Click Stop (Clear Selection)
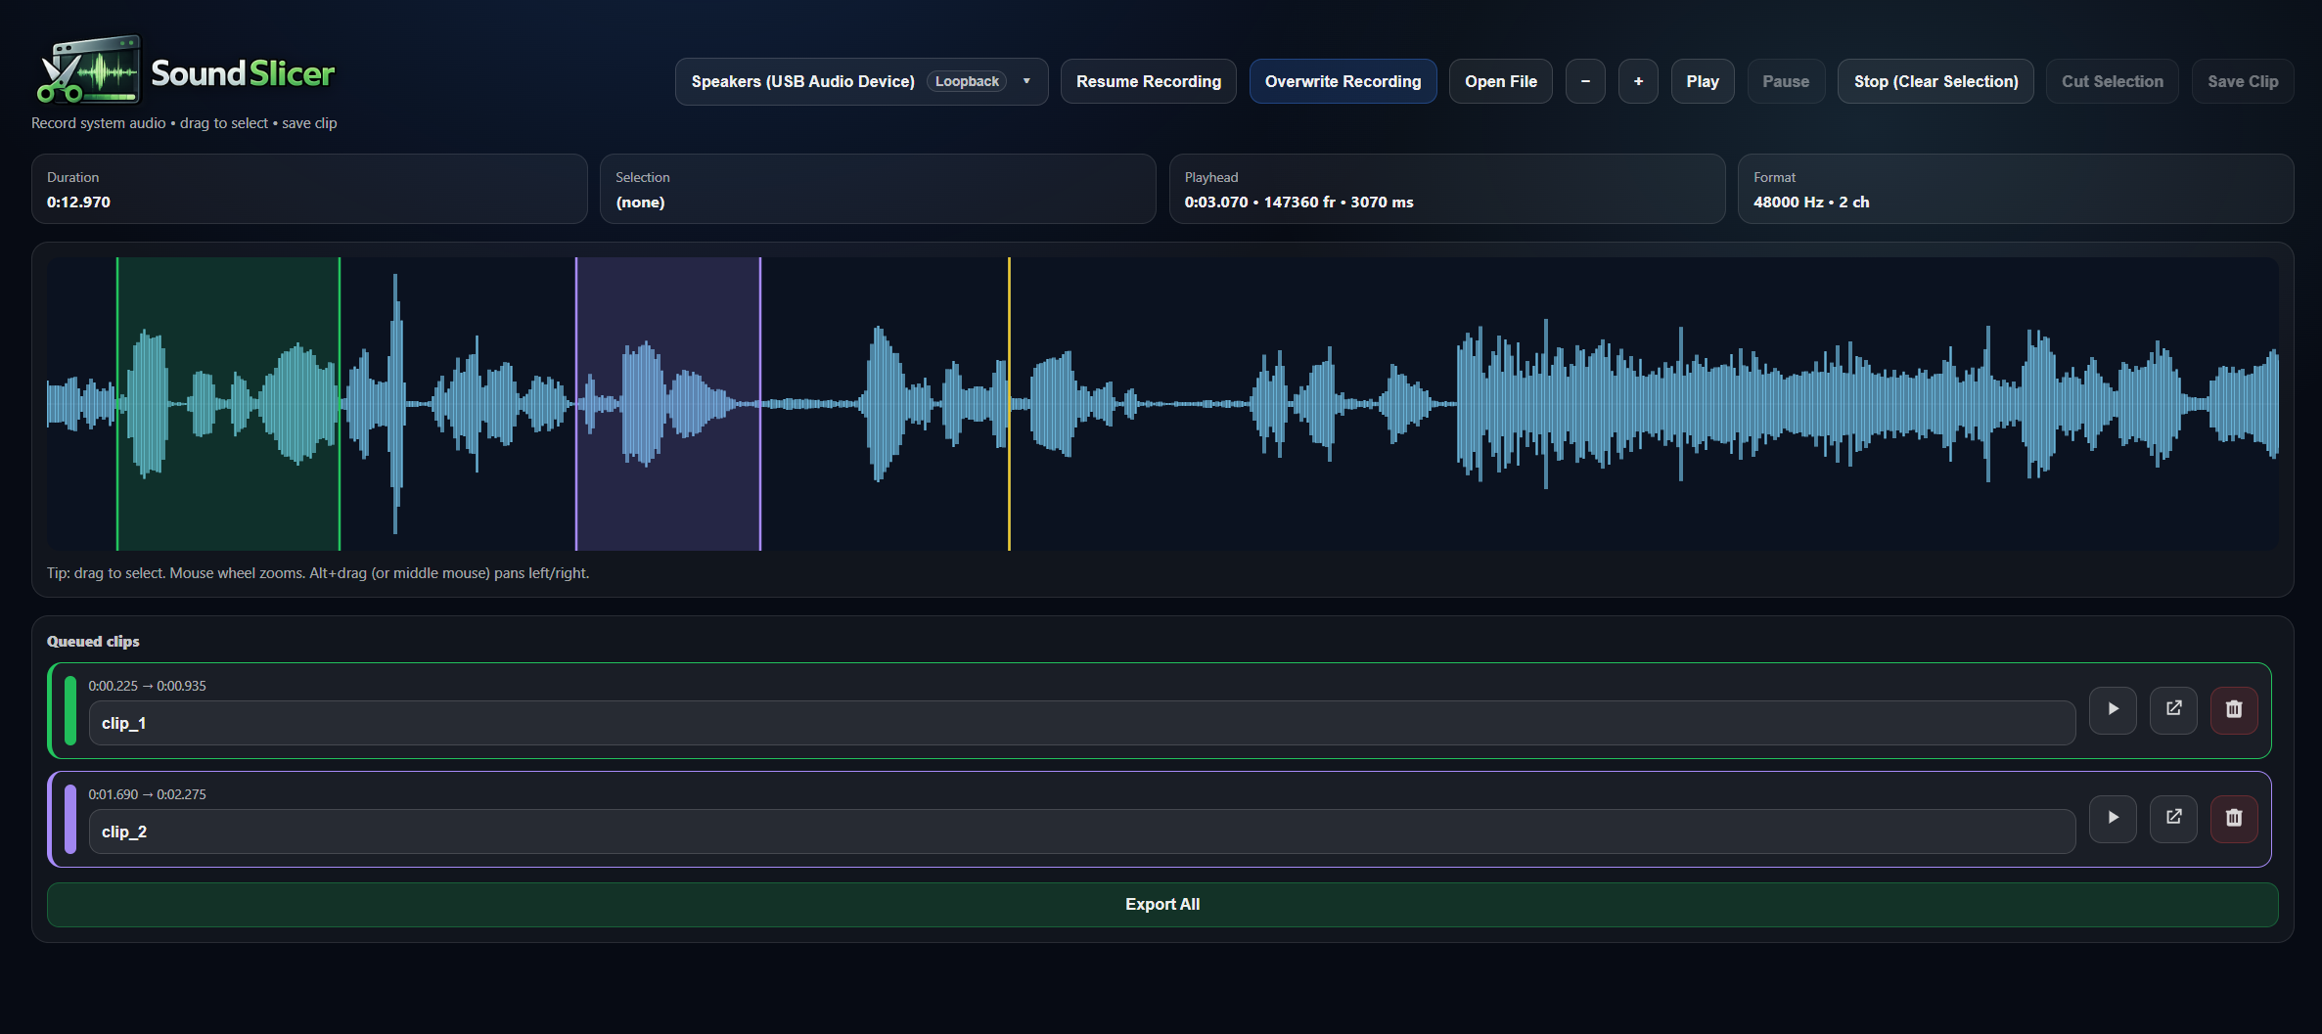 pyautogui.click(x=1935, y=81)
